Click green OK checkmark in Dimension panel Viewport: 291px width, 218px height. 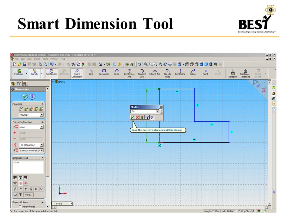[25, 96]
